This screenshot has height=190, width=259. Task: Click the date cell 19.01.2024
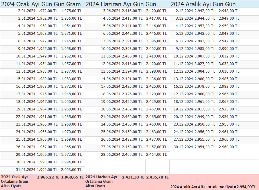[26, 109]
